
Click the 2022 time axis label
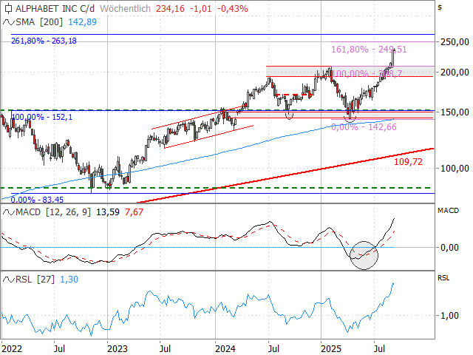click(12, 349)
